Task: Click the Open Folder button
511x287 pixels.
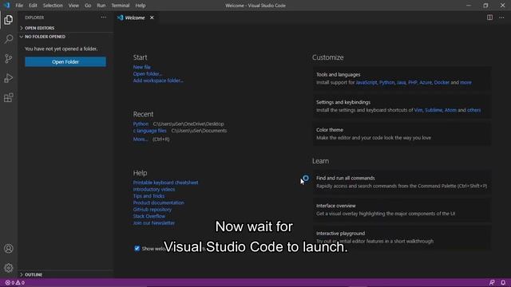Action: [65, 62]
